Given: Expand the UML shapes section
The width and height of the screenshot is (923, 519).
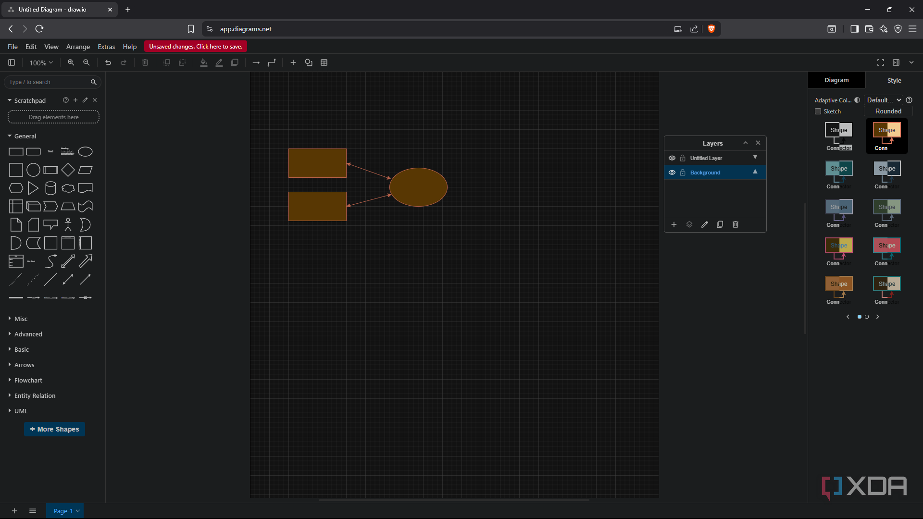Looking at the screenshot, I should 21,411.
